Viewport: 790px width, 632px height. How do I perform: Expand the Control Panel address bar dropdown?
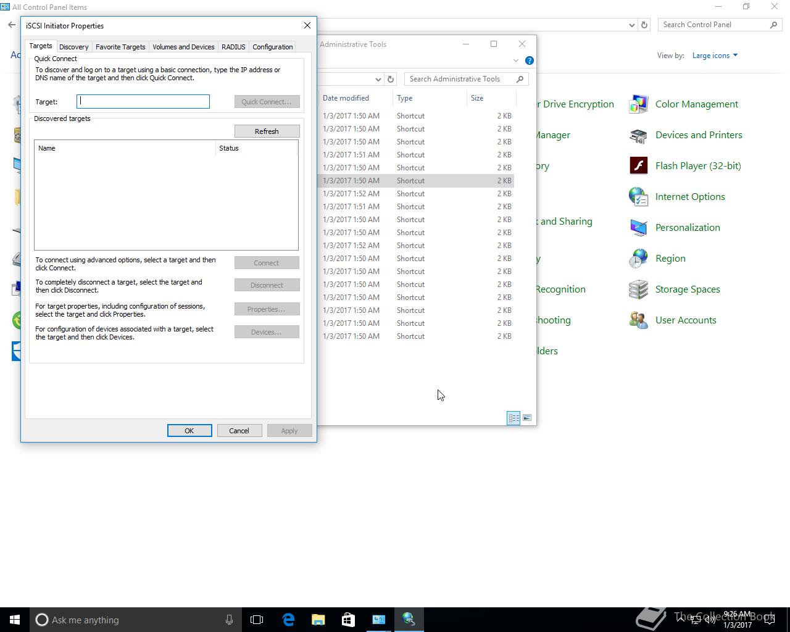(x=631, y=25)
